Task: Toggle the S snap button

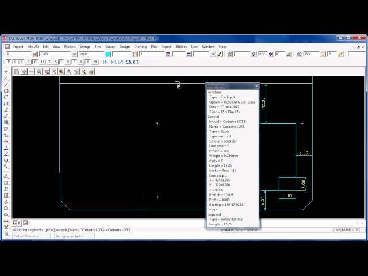Action: (56, 62)
